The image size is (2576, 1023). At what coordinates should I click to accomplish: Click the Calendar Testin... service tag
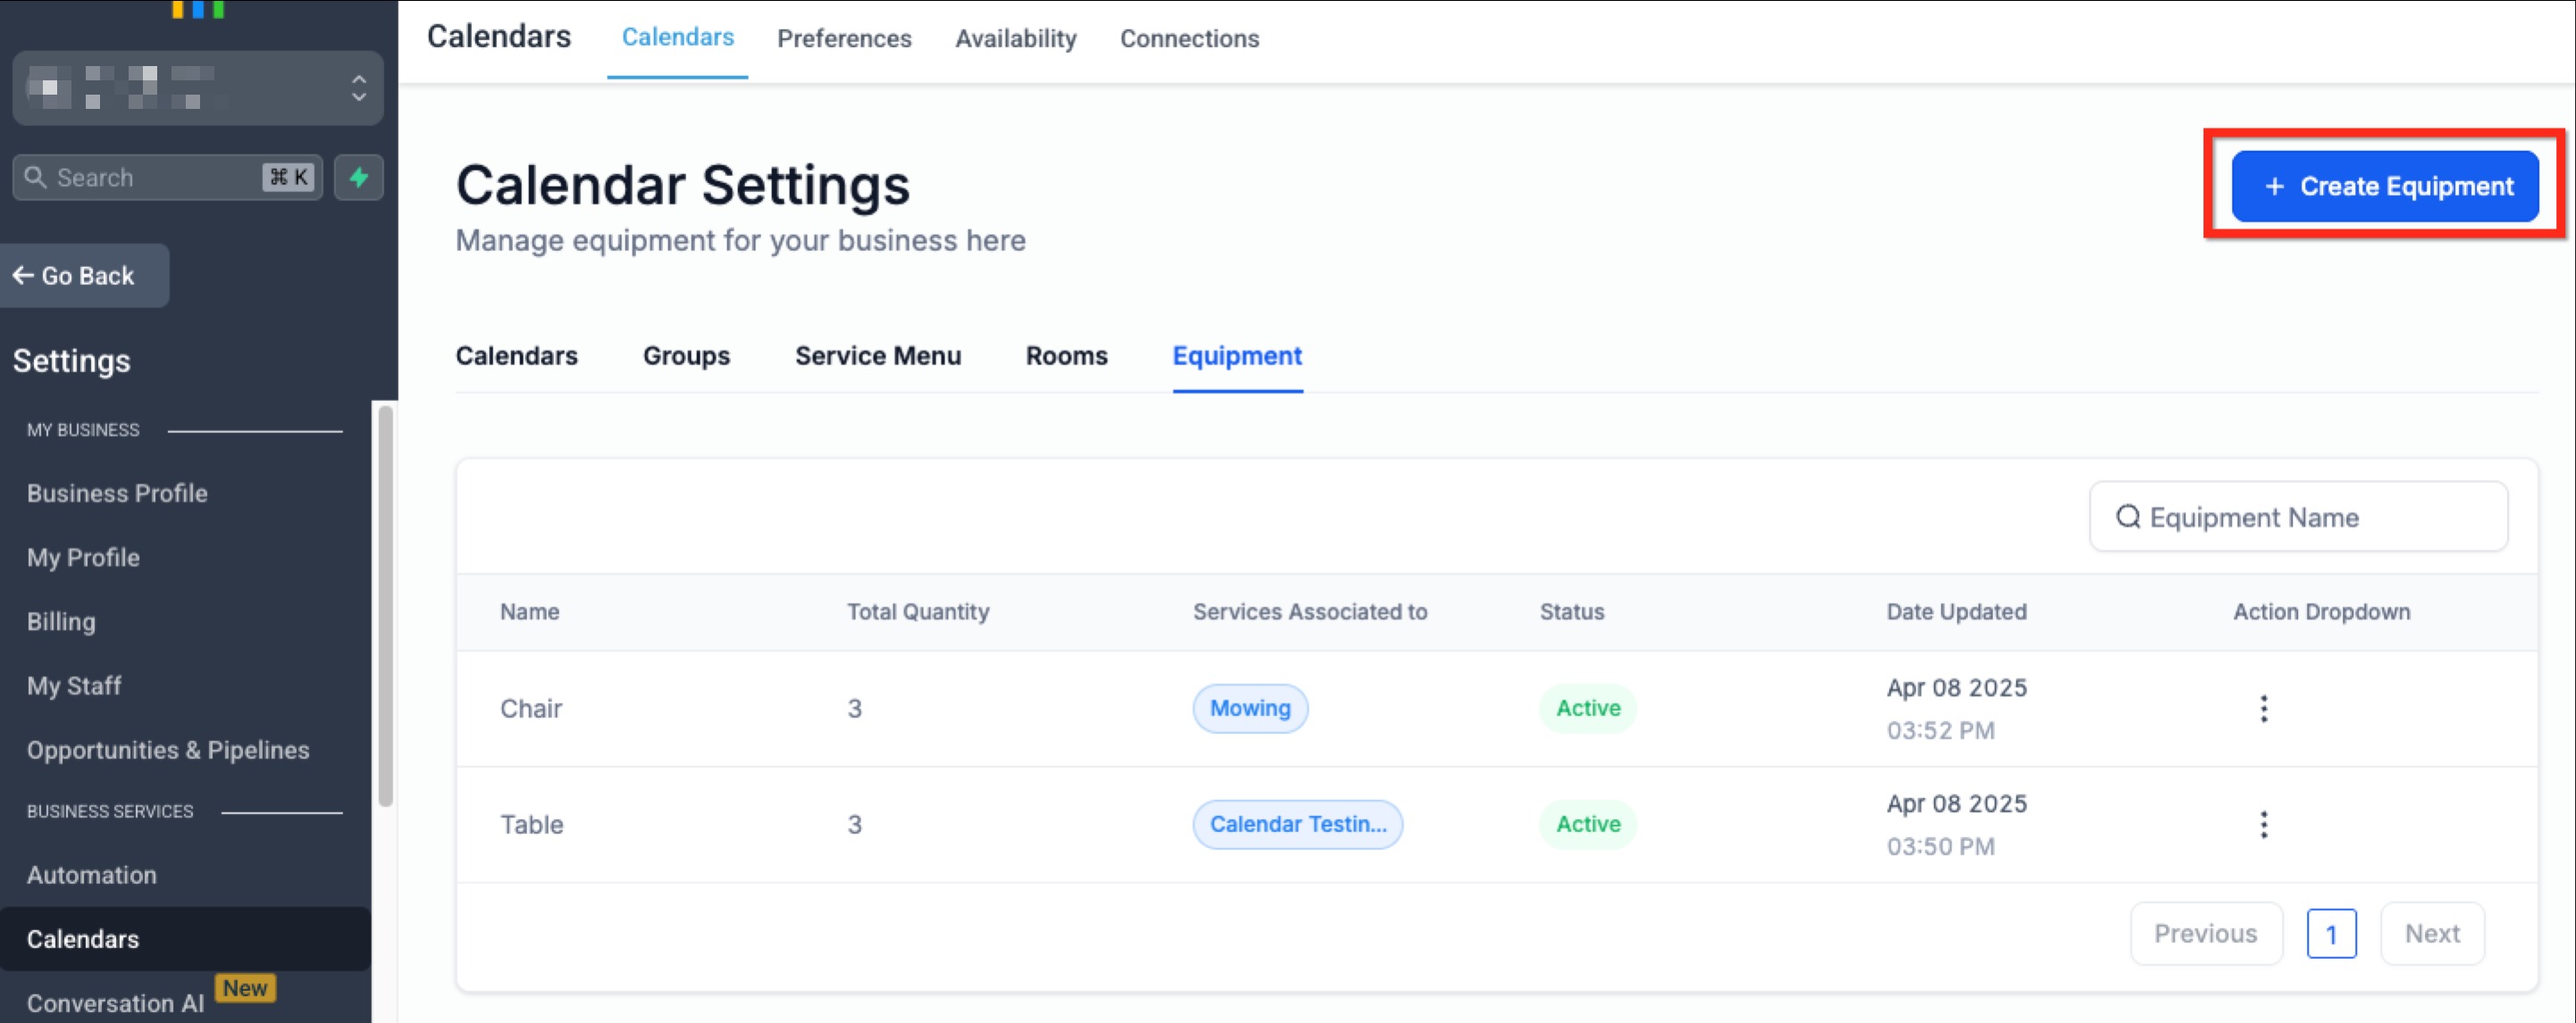click(x=1297, y=824)
